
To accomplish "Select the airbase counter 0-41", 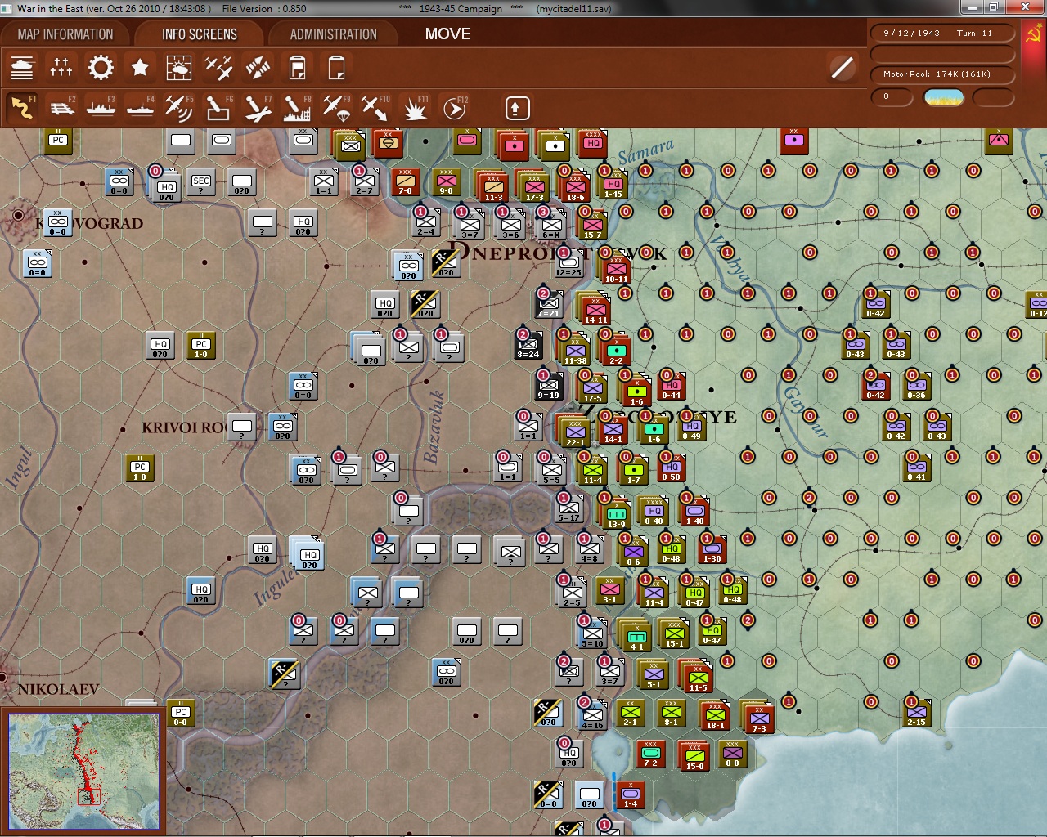I will pos(917,468).
